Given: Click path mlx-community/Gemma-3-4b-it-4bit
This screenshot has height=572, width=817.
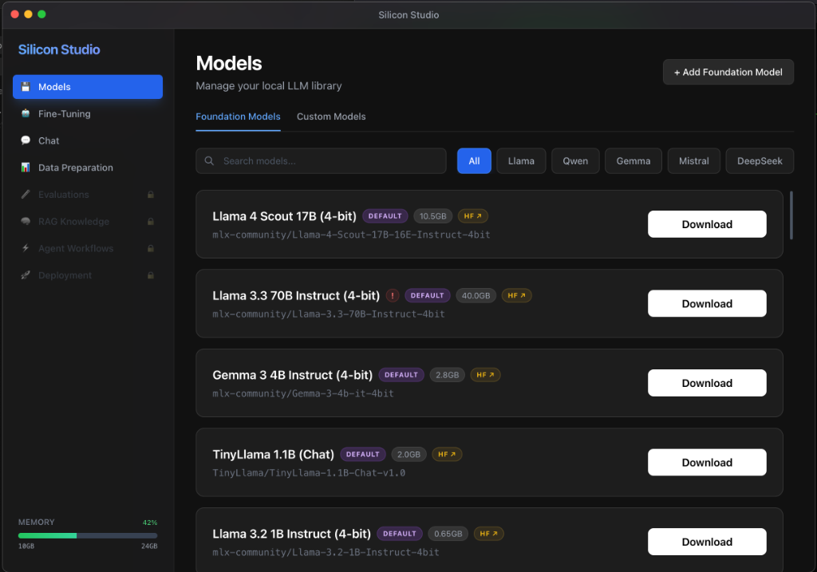Looking at the screenshot, I should (x=303, y=394).
